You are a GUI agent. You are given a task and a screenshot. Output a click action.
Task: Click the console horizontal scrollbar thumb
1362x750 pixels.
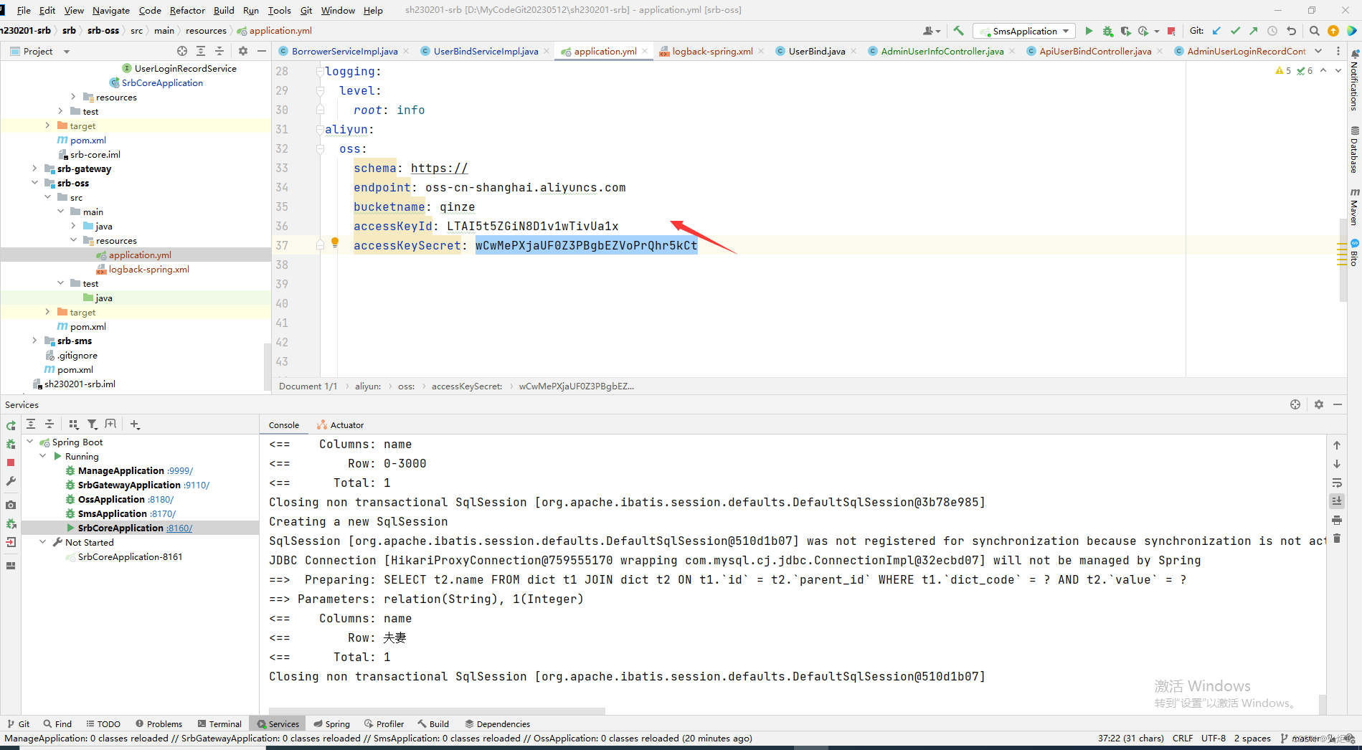[x=437, y=711]
